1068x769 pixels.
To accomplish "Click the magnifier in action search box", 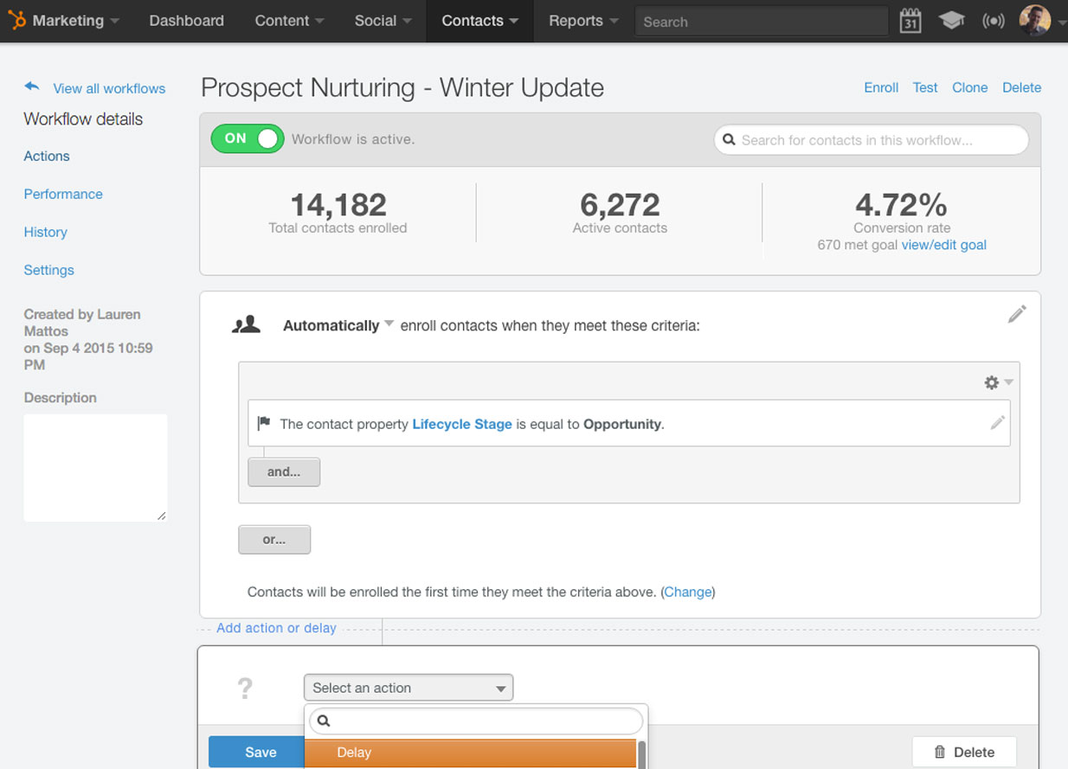I will pyautogui.click(x=324, y=721).
